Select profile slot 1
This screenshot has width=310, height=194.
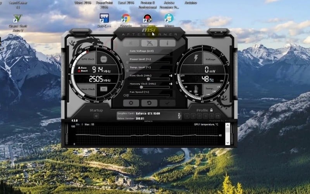tap(187, 116)
